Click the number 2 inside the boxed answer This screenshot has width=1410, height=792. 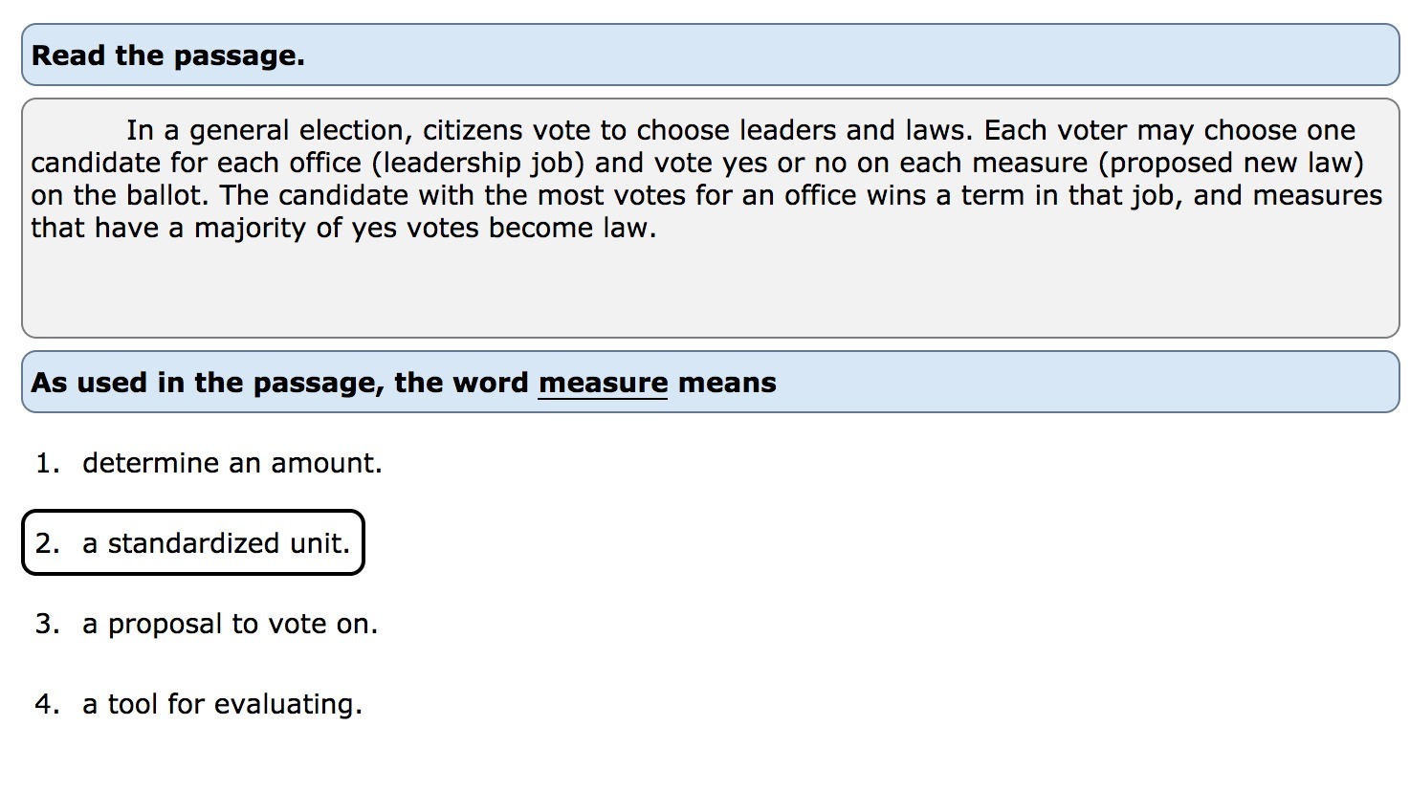point(46,543)
